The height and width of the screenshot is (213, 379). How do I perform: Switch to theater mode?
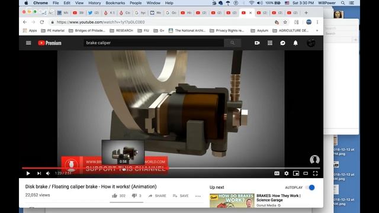(306, 173)
